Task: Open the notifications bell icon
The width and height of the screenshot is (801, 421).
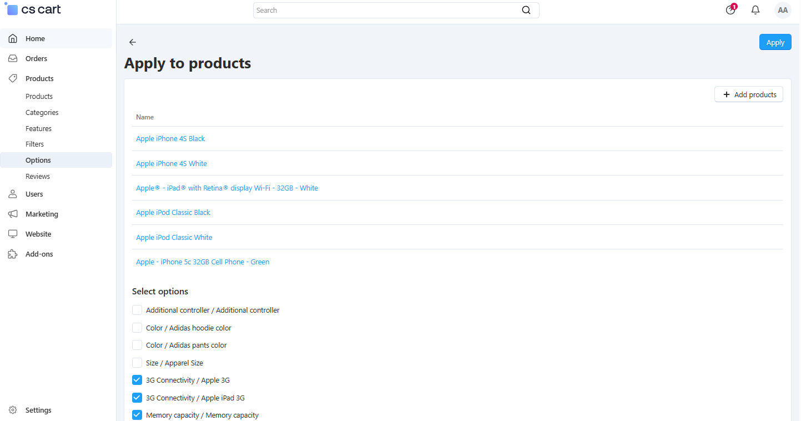Action: click(x=755, y=10)
